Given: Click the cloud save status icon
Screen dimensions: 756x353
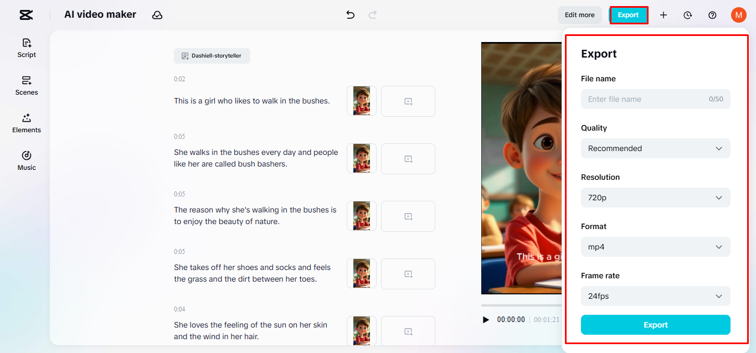Looking at the screenshot, I should (x=157, y=15).
